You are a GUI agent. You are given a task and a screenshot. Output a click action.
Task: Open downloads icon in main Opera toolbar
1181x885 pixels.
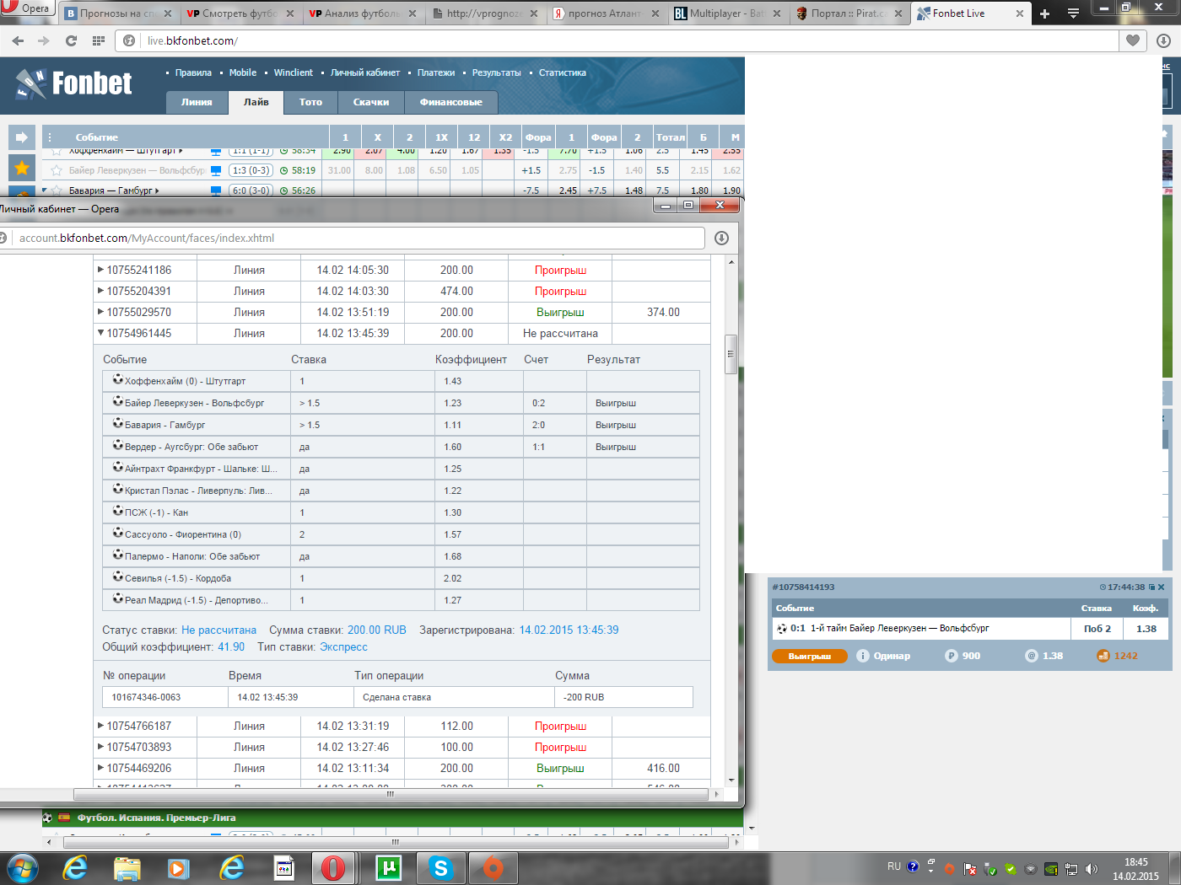coord(1163,40)
